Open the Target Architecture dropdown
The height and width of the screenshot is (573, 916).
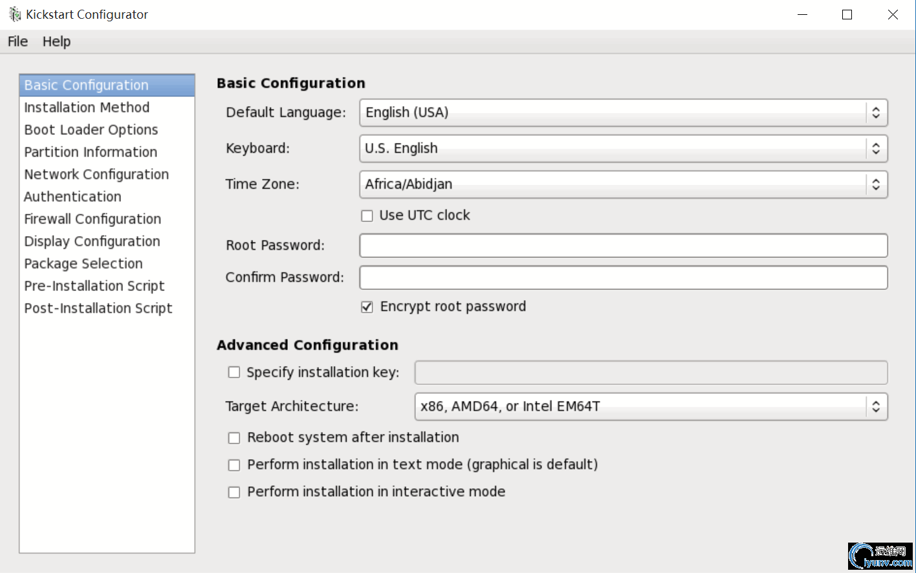[650, 407]
